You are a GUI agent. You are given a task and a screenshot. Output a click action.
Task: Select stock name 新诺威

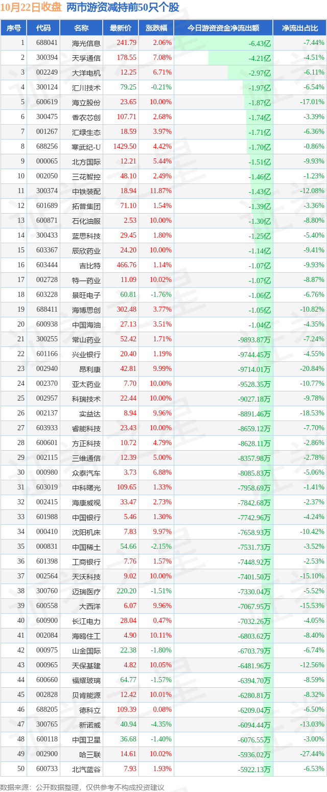click(x=90, y=725)
